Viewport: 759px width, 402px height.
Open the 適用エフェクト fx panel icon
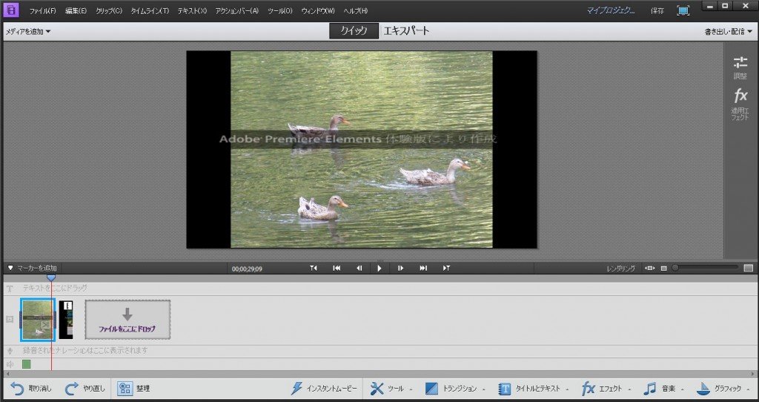coord(740,104)
